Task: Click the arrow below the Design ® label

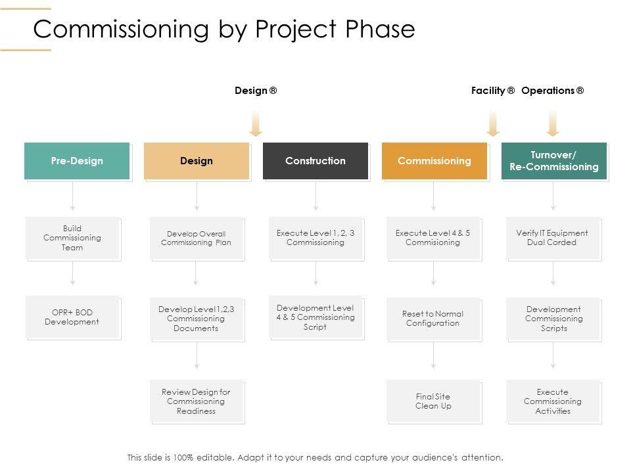Action: tap(256, 123)
